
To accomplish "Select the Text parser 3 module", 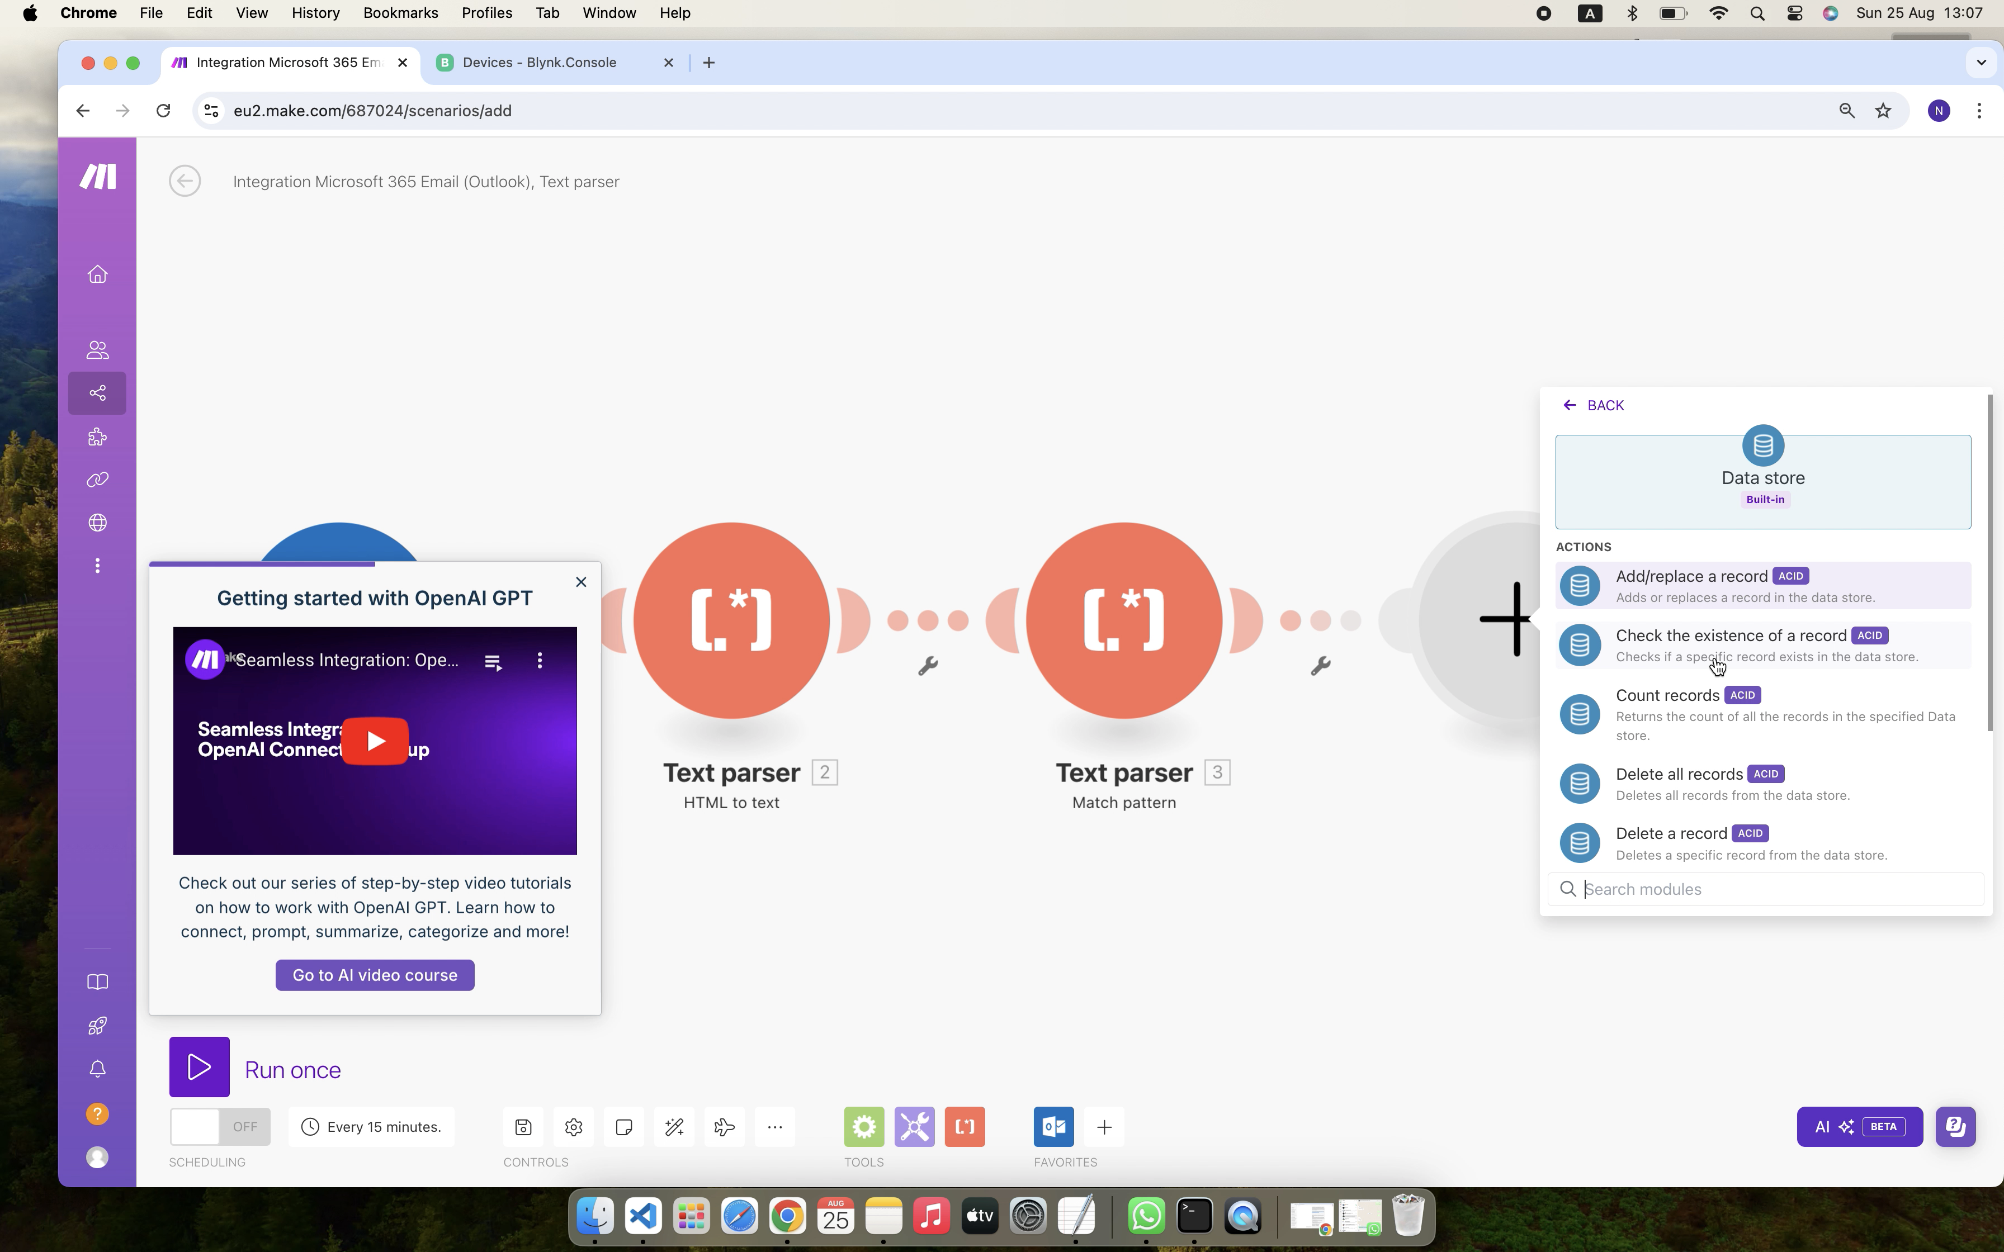I will pyautogui.click(x=1124, y=620).
